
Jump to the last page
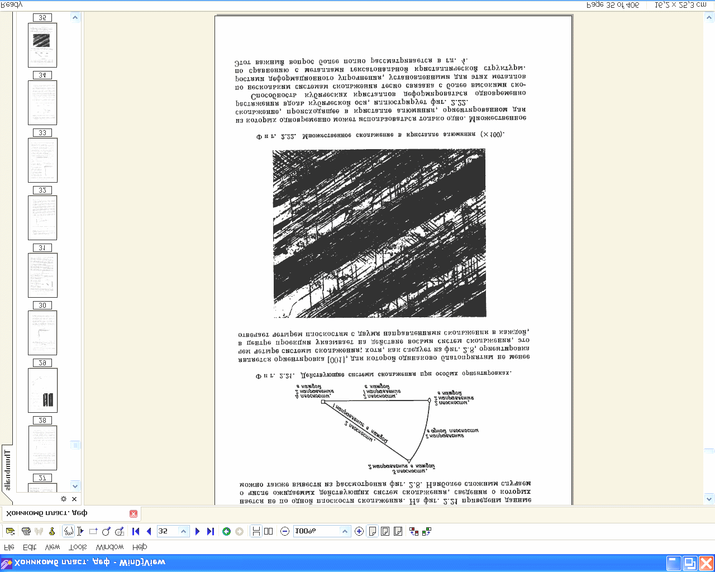[x=211, y=531]
